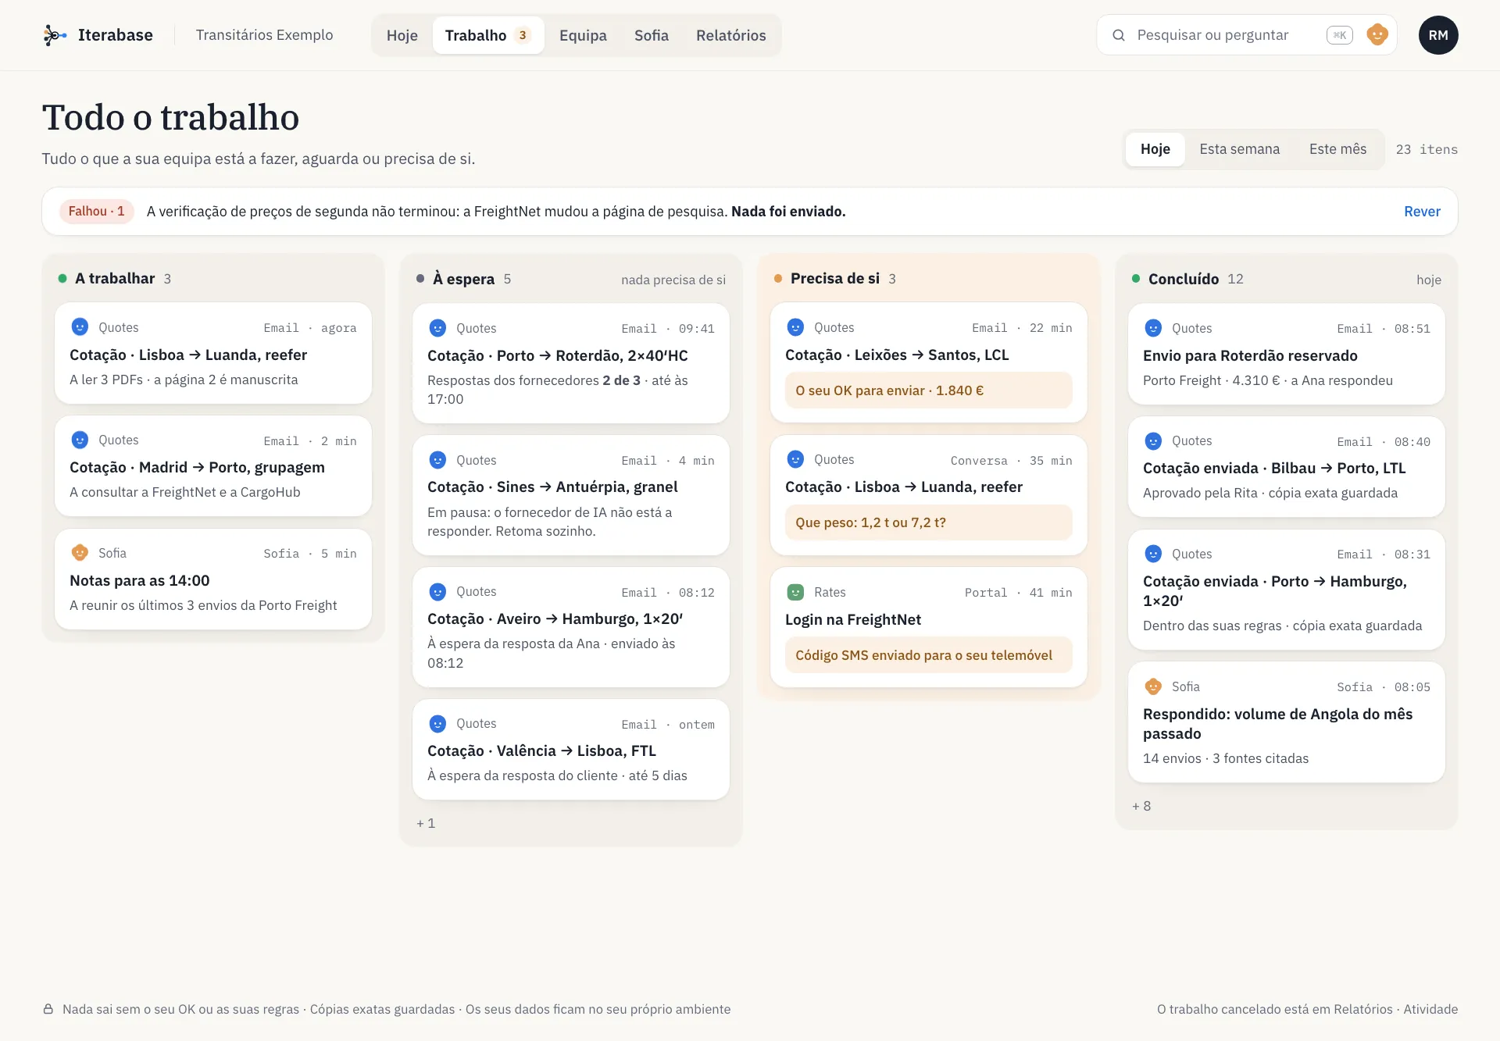Viewport: 1500px width, 1041px height.
Task: Open the Relatórios tab
Action: pos(730,35)
